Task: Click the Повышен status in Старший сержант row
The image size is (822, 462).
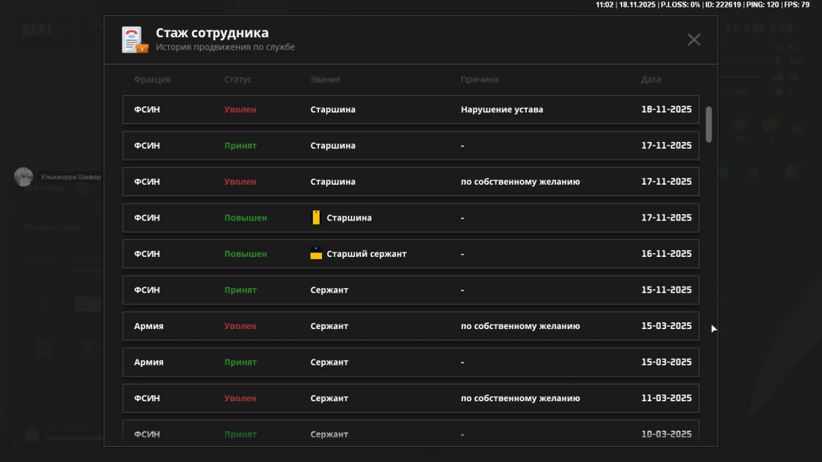Action: coord(245,254)
